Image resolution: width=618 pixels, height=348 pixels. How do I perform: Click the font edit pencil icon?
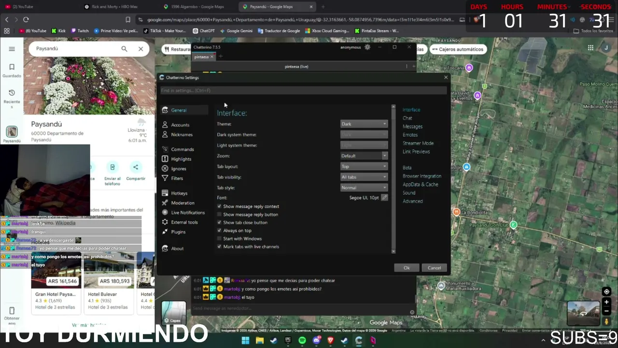(x=384, y=198)
